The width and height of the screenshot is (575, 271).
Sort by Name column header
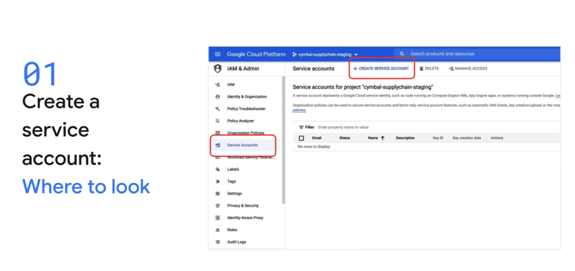pos(373,138)
